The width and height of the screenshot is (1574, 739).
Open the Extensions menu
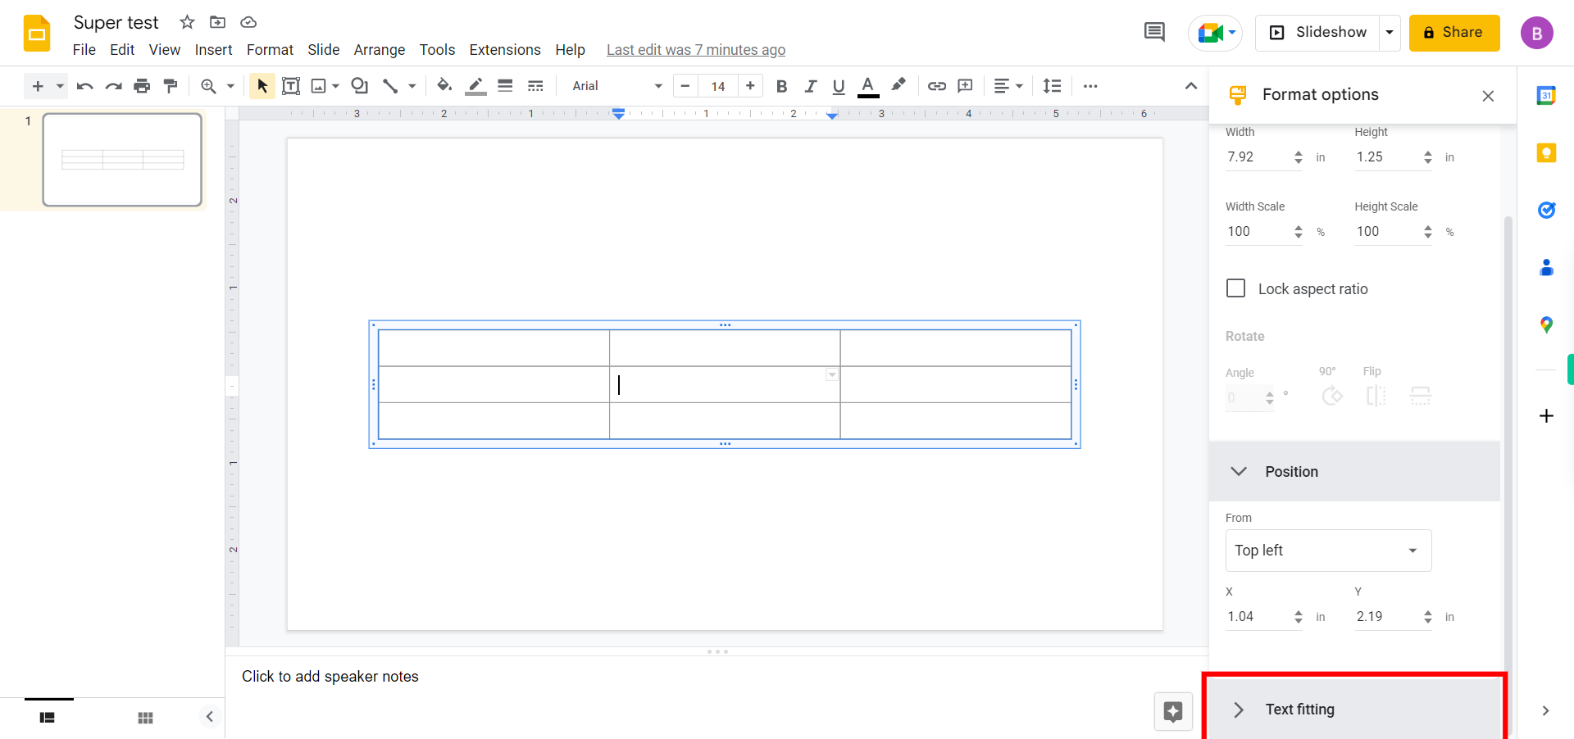(505, 50)
